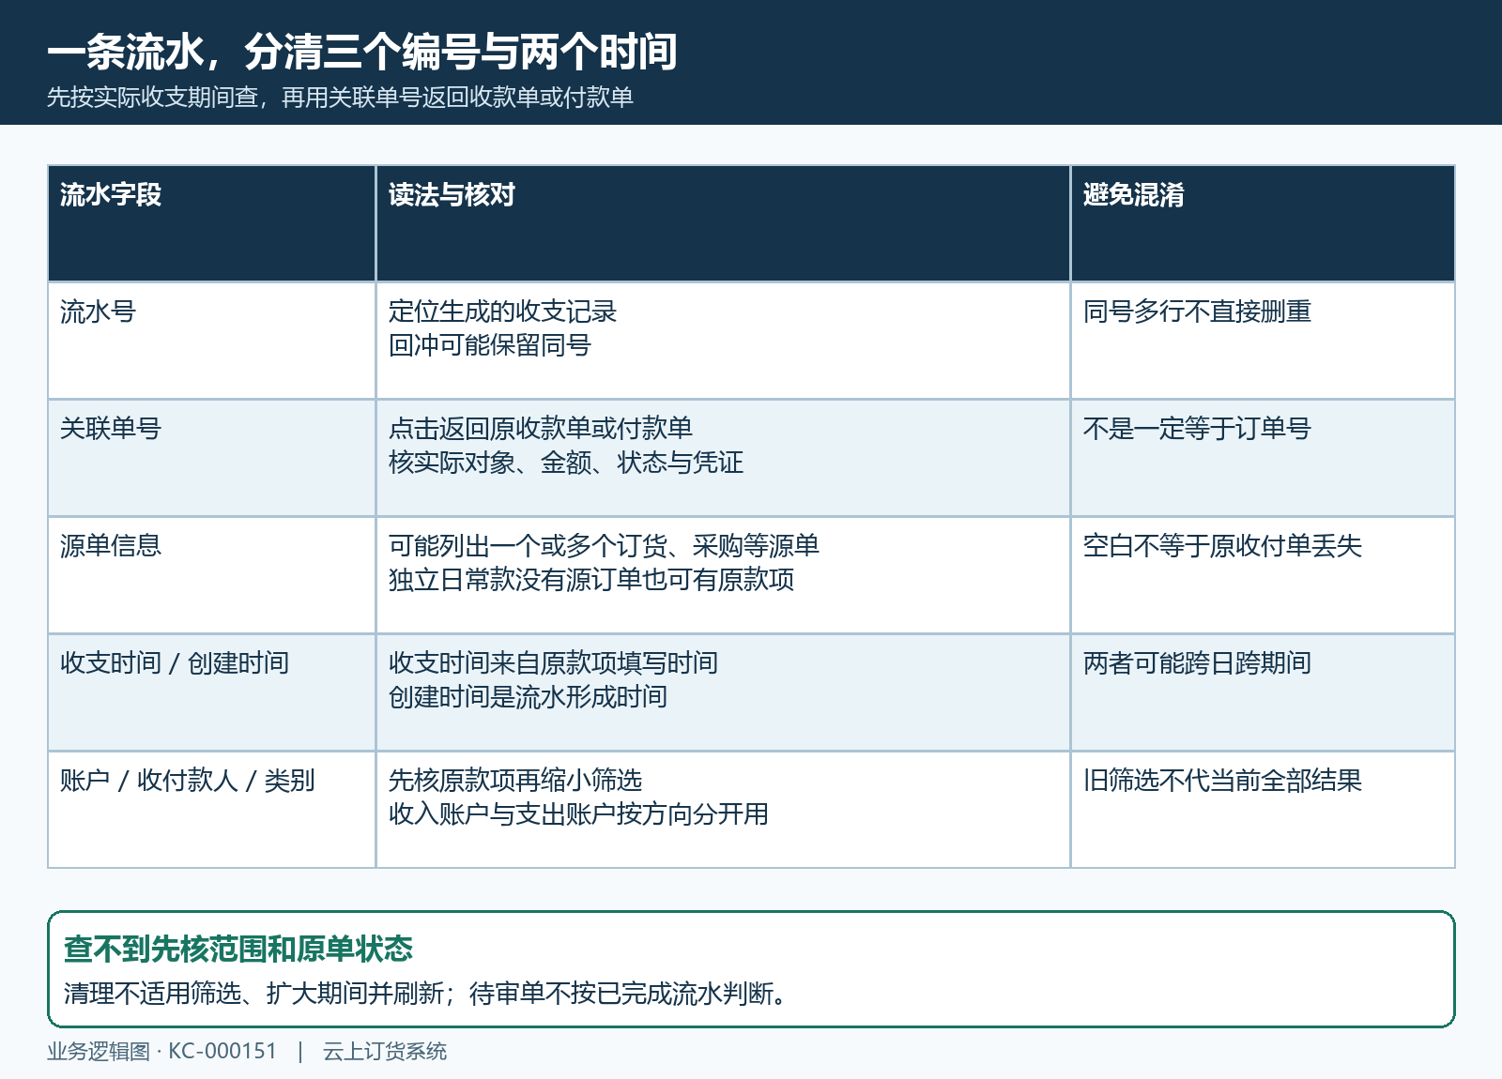Click the note 清理不适用筛选、扩大期间并刷新
This screenshot has height=1079, width=1502.
pos(253,994)
